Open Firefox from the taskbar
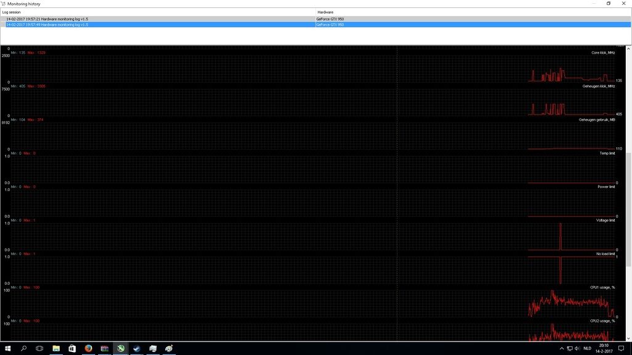Image resolution: width=632 pixels, height=355 pixels. click(88, 348)
